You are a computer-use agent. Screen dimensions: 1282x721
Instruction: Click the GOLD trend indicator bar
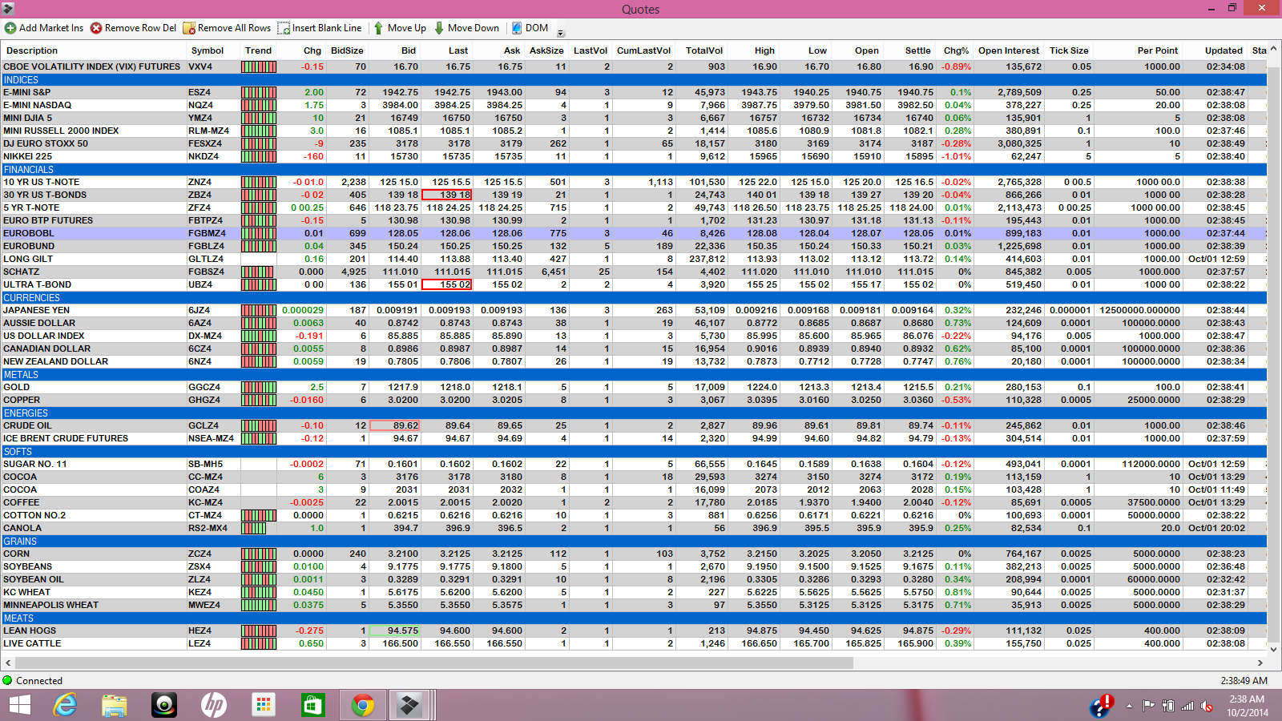[x=258, y=387]
